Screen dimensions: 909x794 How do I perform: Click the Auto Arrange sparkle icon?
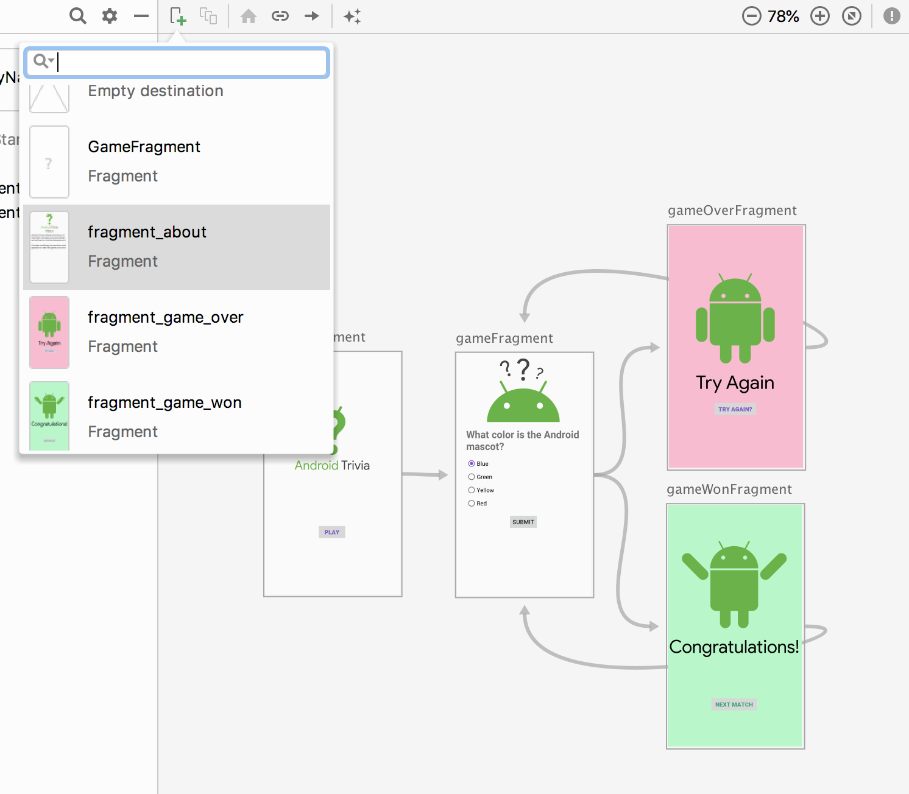coord(352,16)
